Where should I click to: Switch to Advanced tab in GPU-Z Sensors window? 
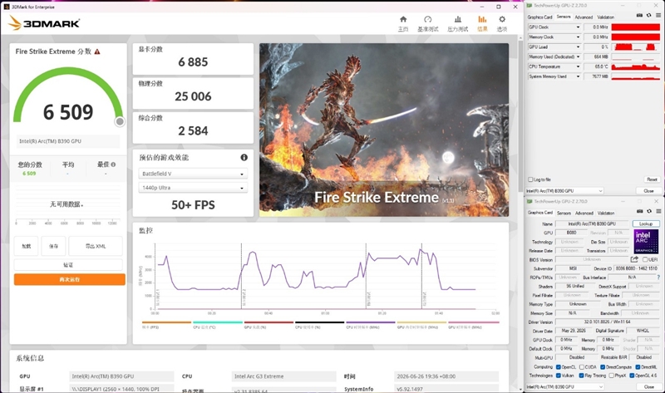[584, 17]
